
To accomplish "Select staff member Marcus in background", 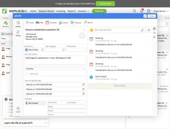I will 7,57.
